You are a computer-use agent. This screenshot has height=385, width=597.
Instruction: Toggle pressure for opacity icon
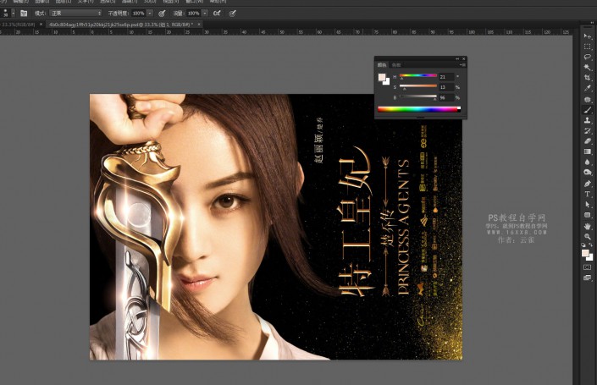162,14
